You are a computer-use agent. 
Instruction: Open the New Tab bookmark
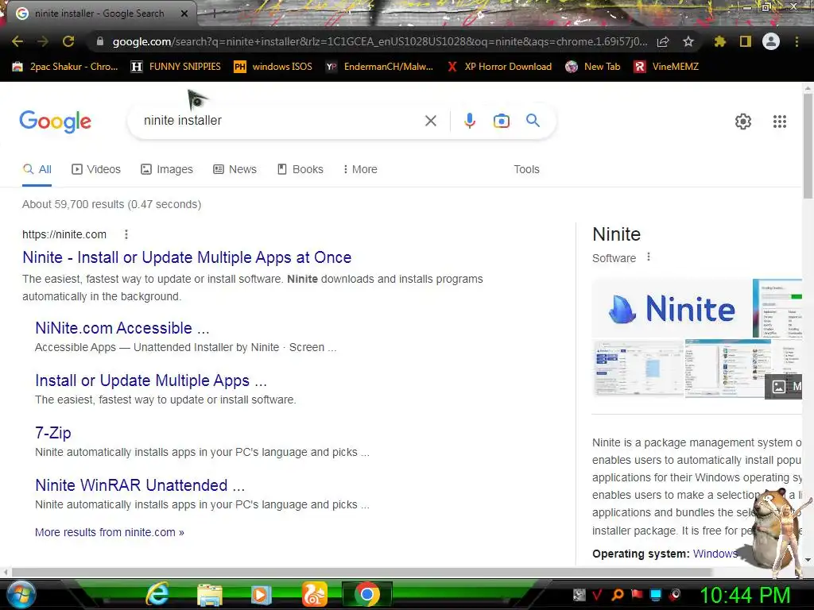[x=593, y=67]
